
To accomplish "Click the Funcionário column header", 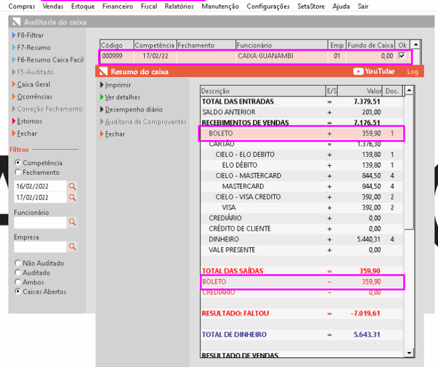I will point(282,45).
